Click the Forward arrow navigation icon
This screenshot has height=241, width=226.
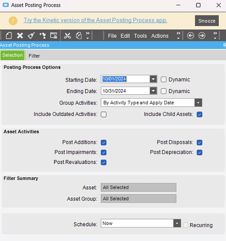(202, 36)
